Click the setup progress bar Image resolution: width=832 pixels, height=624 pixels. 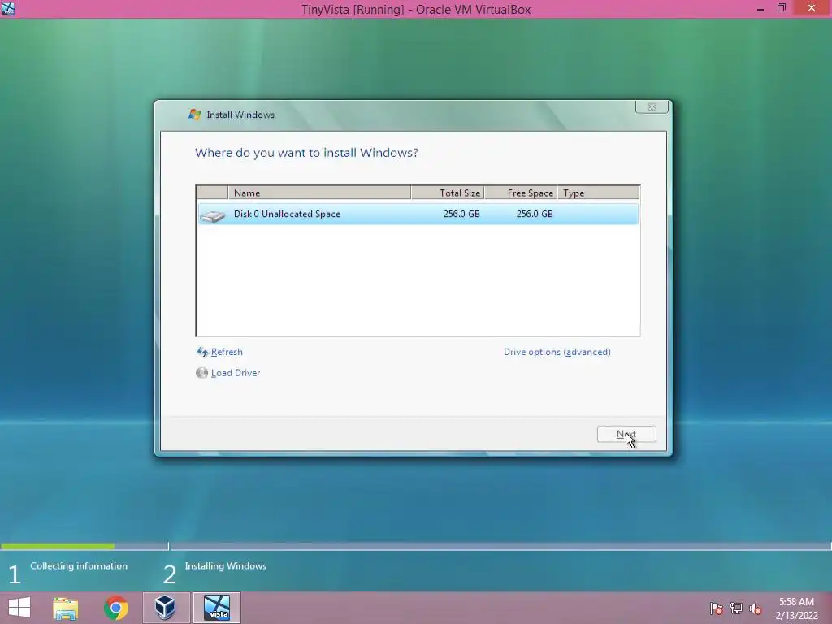tap(416, 546)
